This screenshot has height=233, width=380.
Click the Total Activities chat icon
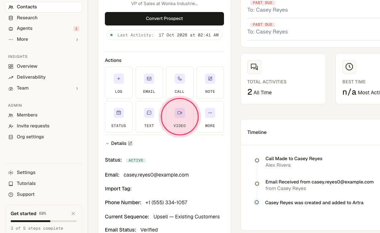pos(254,67)
